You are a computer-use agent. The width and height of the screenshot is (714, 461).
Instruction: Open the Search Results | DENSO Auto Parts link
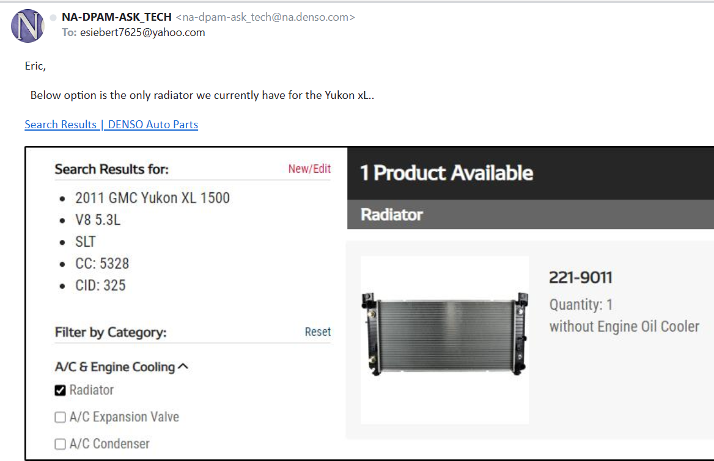coord(111,125)
